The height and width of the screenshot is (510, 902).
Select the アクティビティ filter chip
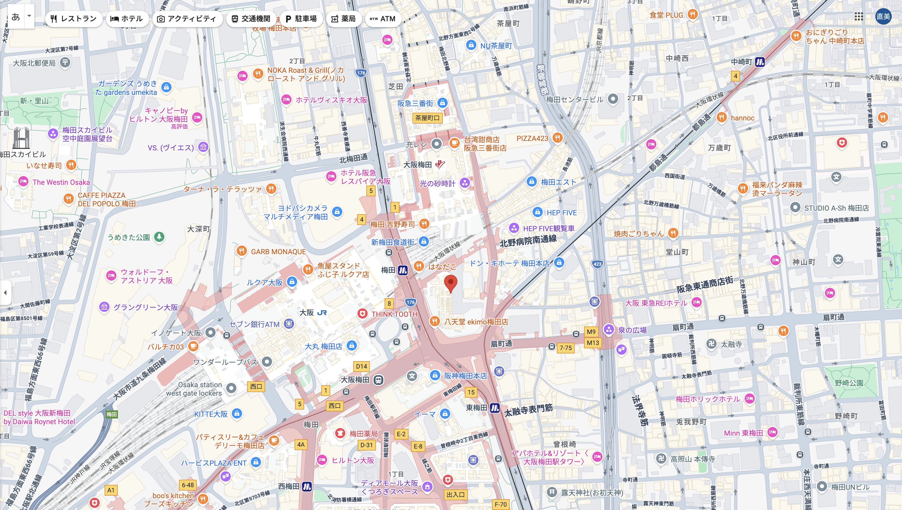(187, 18)
